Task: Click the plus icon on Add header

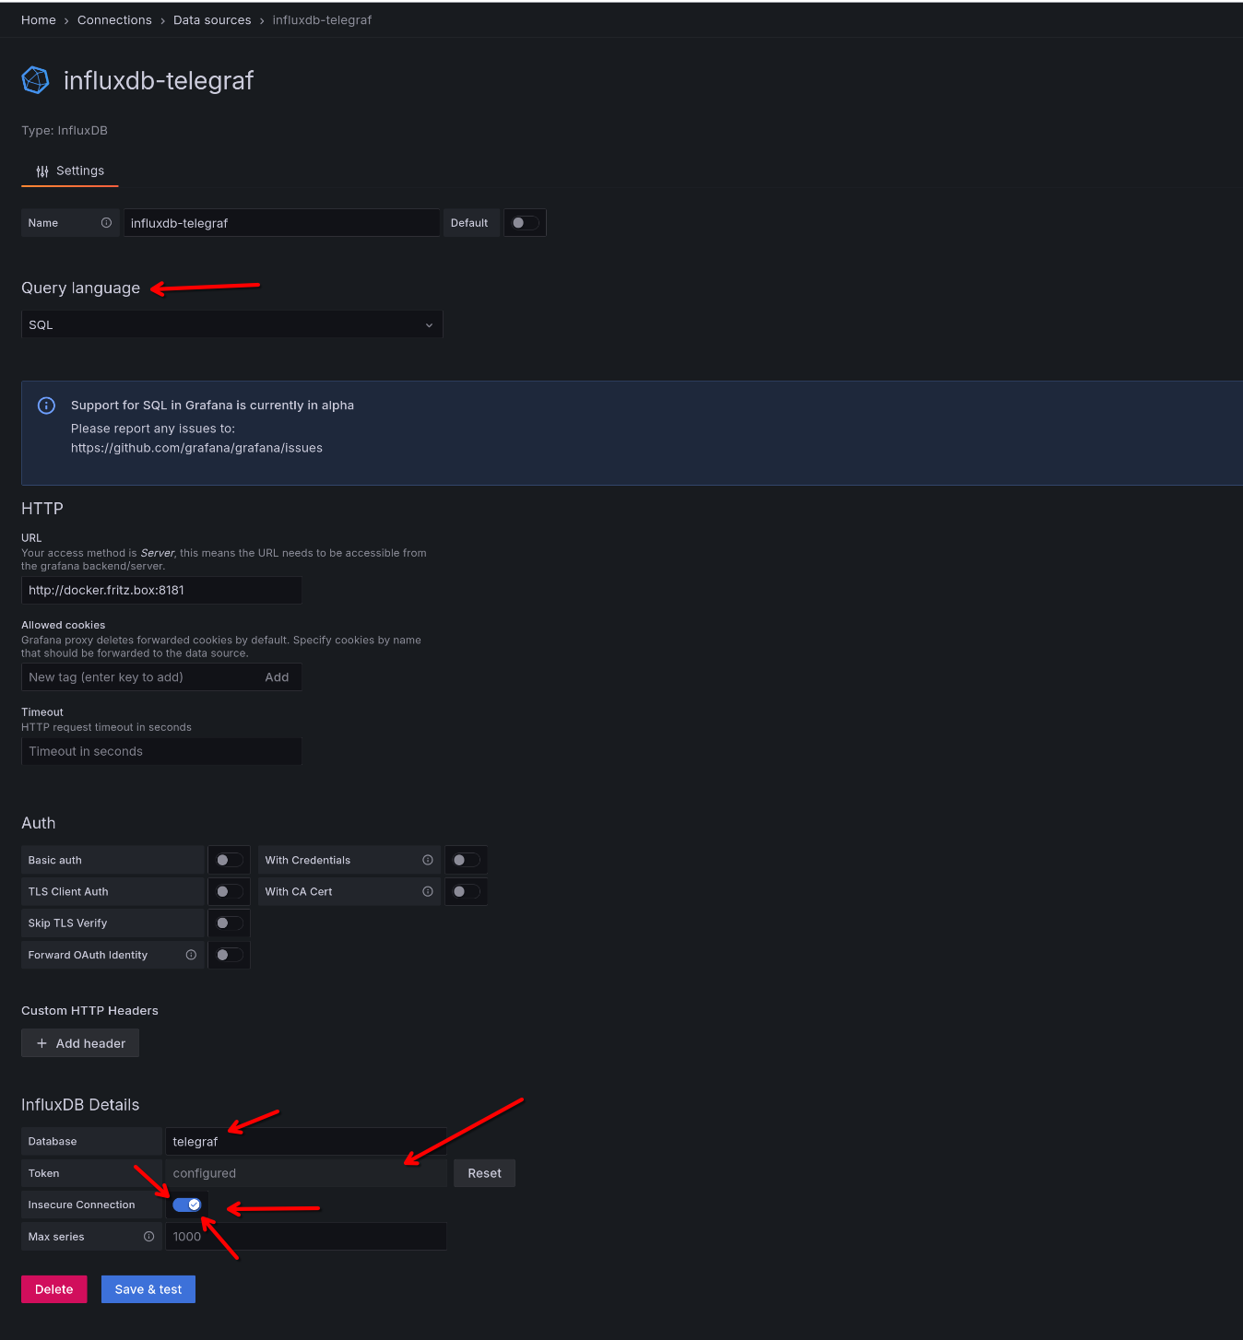Action: pyautogui.click(x=41, y=1043)
